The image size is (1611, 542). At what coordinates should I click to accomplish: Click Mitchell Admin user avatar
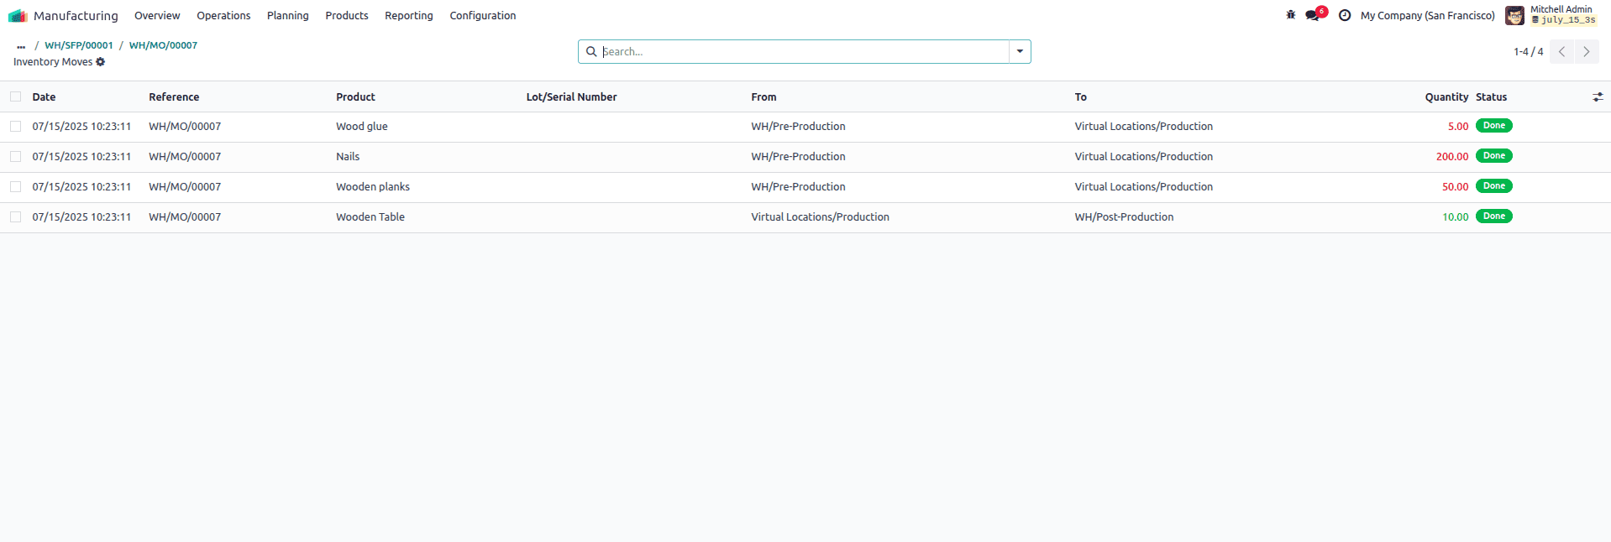point(1514,15)
